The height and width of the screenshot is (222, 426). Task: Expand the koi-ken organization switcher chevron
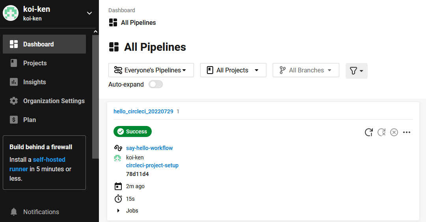89,13
